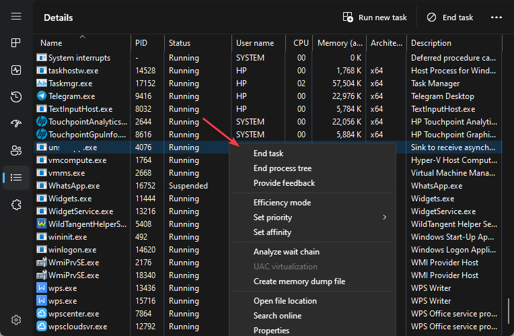Image resolution: width=514 pixels, height=336 pixels.
Task: Open Set affinity option
Action: (272, 232)
